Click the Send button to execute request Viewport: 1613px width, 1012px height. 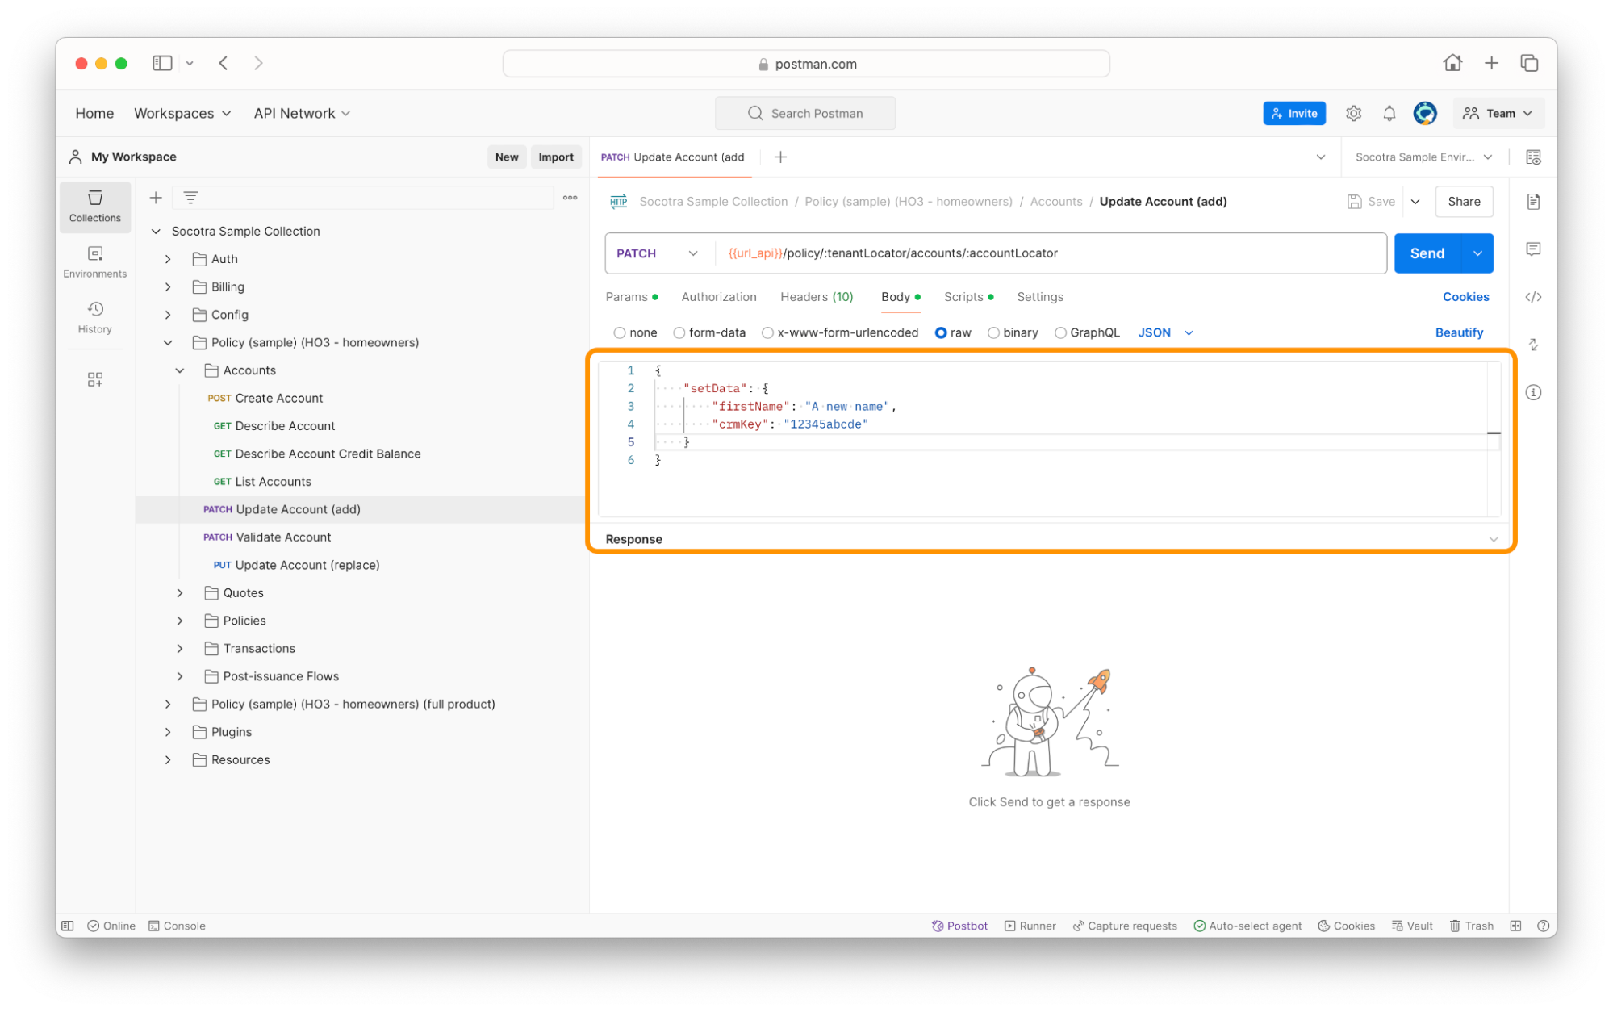pos(1427,253)
